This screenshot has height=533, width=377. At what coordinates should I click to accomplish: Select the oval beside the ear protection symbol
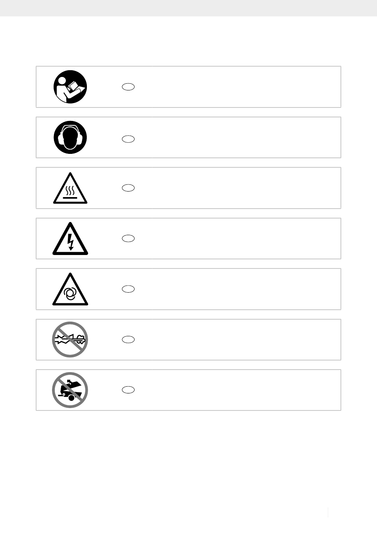[x=128, y=139]
